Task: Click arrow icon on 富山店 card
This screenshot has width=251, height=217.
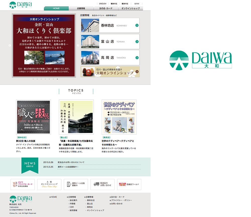Action: coord(137,42)
